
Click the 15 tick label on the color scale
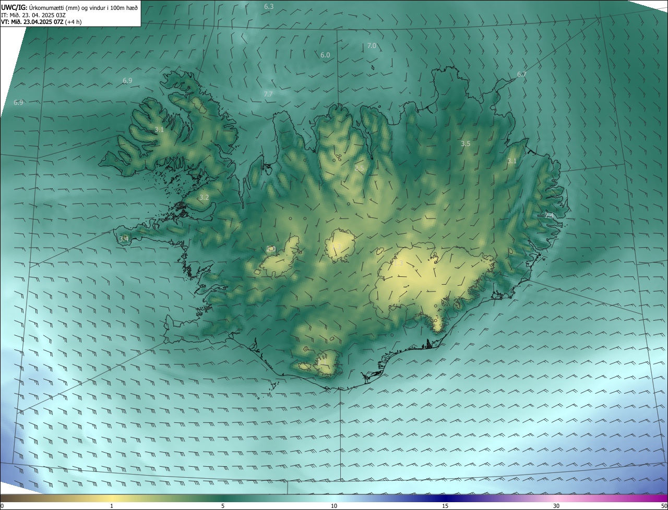445,506
